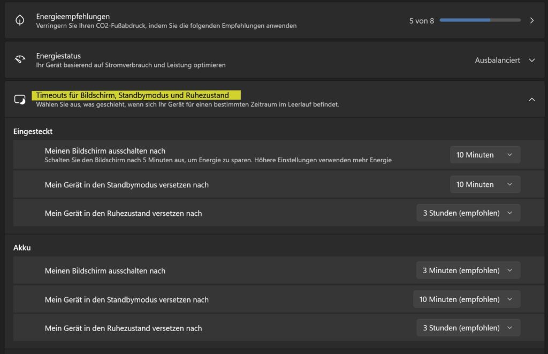The height and width of the screenshot is (354, 548).
Task: Click Akku 'Ruhezustand versetzen nach' label
Action: 124,328
